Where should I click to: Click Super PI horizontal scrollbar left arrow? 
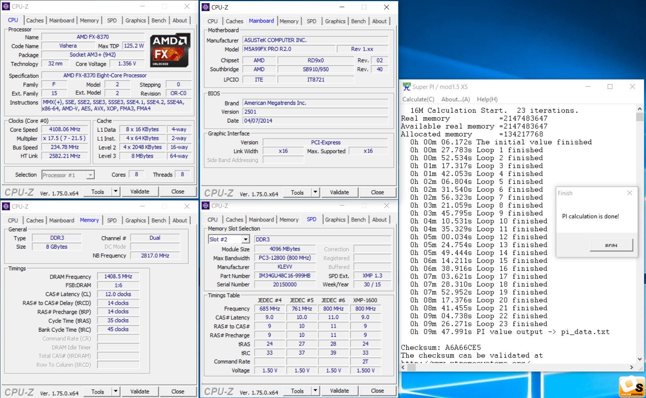pyautogui.click(x=404, y=368)
